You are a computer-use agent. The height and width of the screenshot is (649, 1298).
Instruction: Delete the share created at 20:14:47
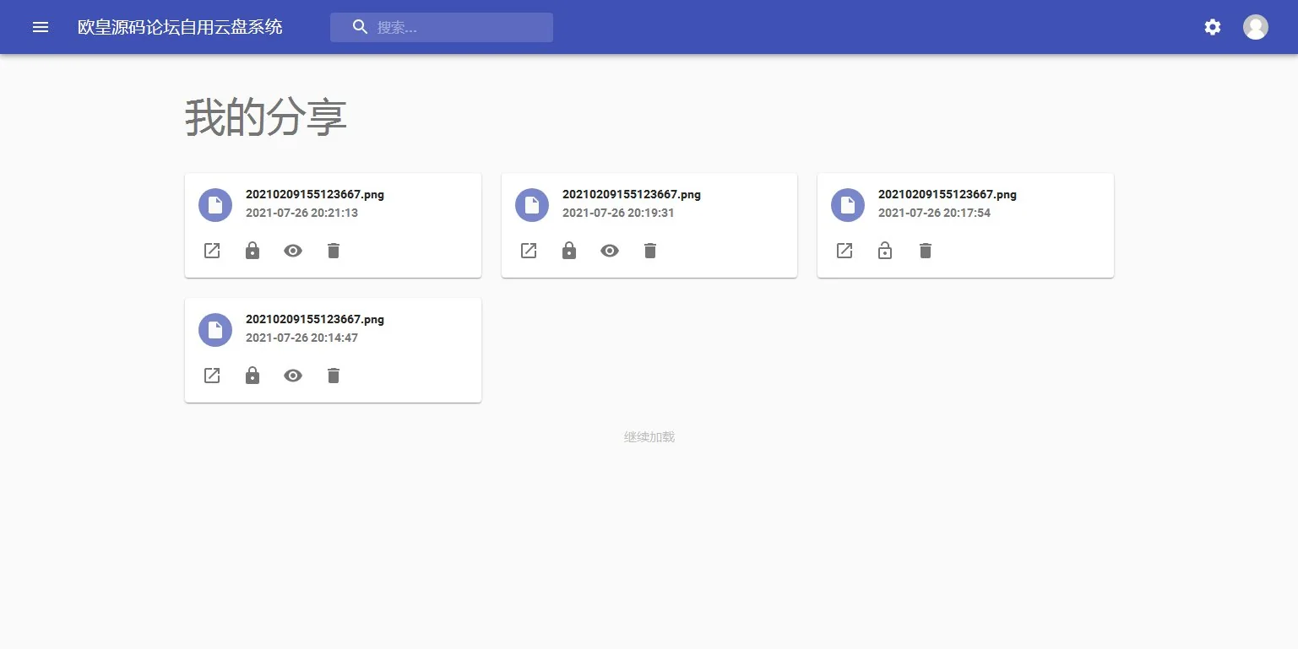[334, 376]
